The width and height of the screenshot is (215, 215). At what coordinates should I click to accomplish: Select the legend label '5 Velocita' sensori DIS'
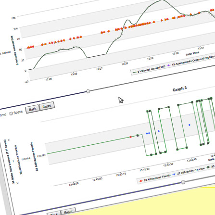[151, 69]
